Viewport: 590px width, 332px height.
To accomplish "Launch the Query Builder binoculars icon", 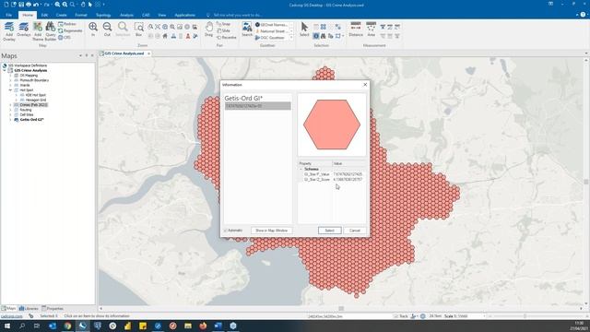I will 51,30.
